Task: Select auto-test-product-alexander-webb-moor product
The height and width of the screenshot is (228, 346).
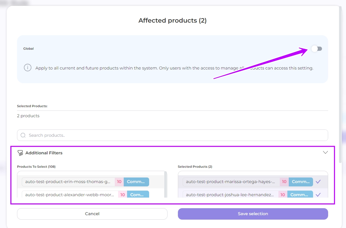Action: 70,195
